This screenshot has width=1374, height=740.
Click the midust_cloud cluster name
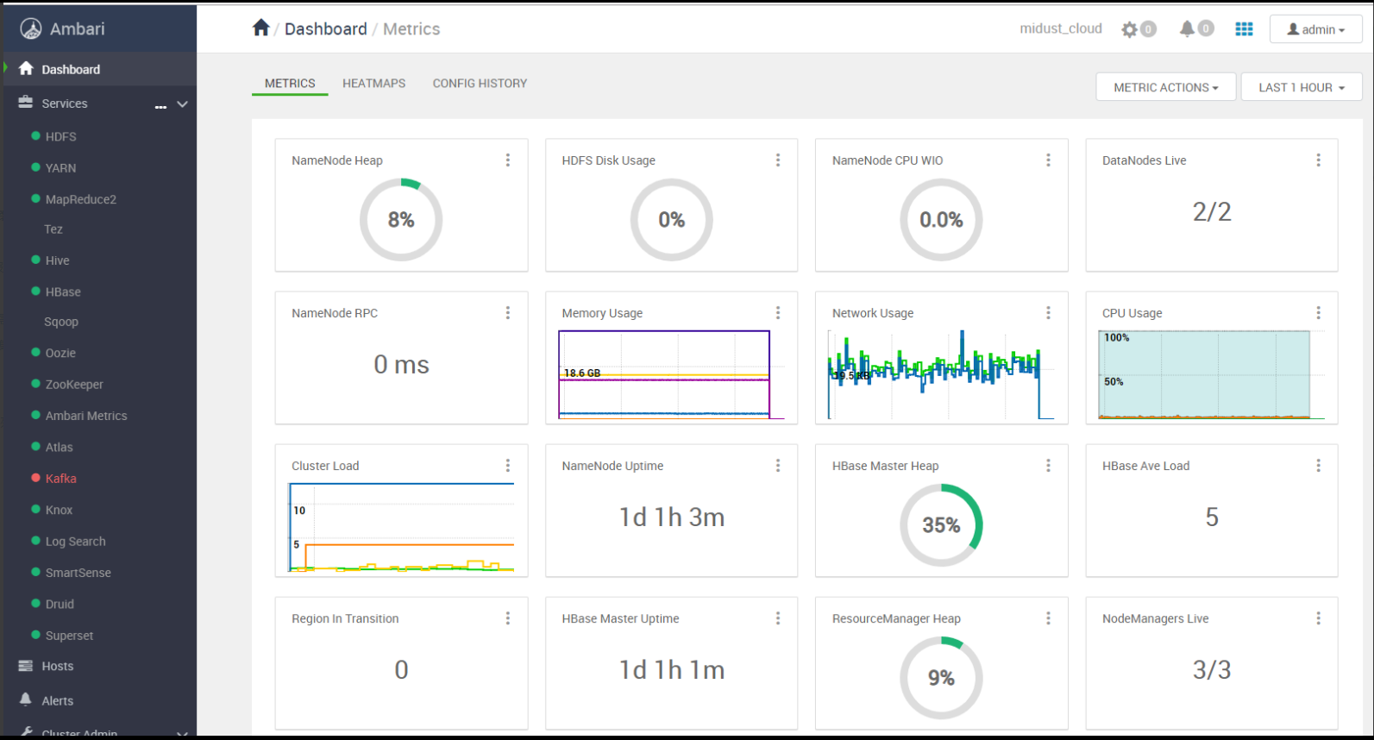click(1061, 28)
